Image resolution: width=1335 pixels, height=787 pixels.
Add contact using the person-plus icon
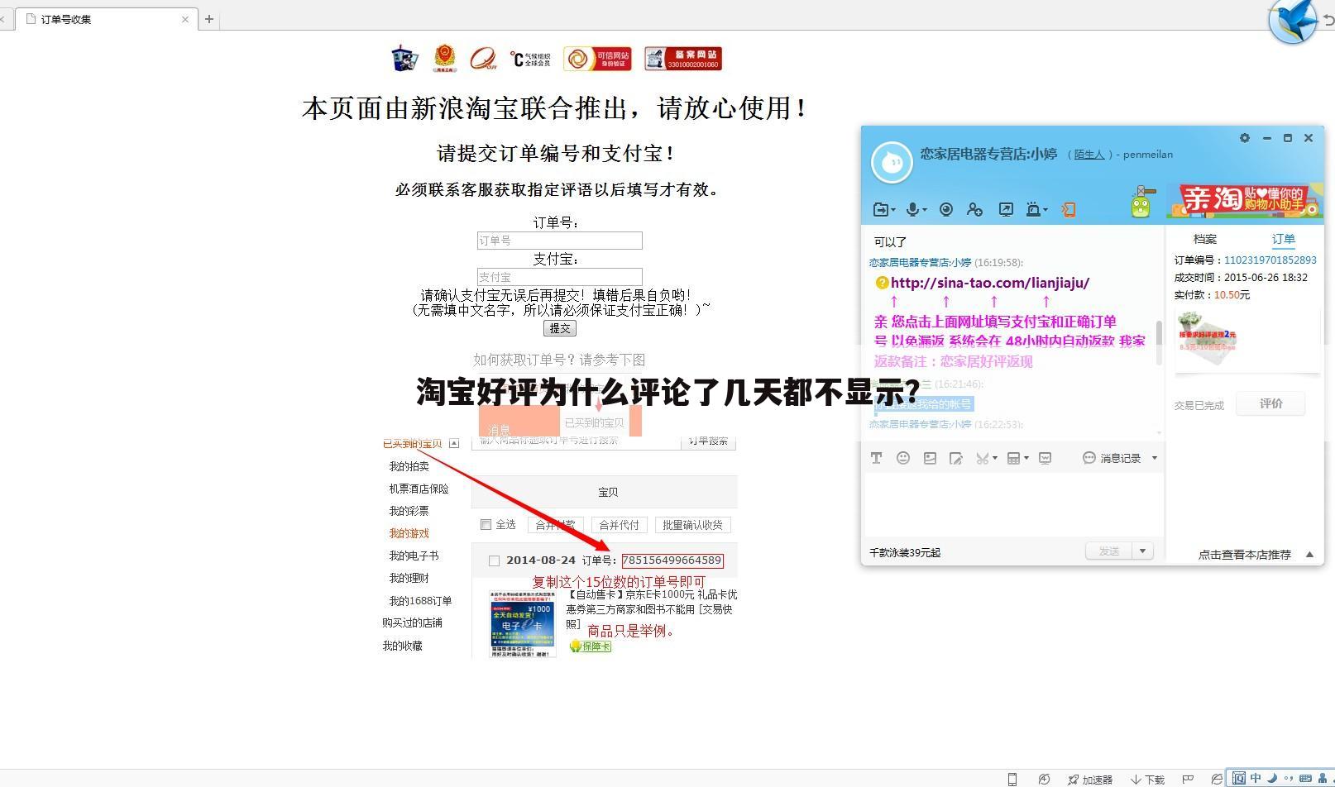[975, 210]
